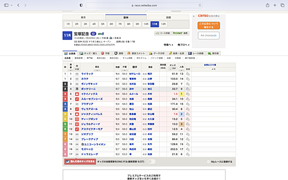Open the 掲示板 tab
Viewport: 288px width, 180px height.
[213, 53]
